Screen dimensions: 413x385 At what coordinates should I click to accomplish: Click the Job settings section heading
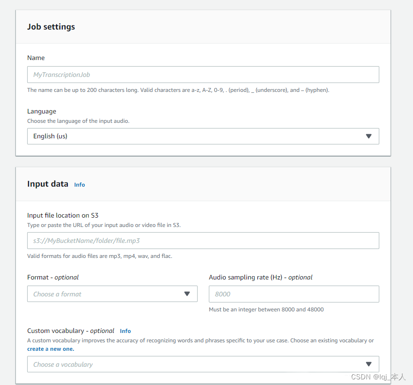click(x=51, y=27)
